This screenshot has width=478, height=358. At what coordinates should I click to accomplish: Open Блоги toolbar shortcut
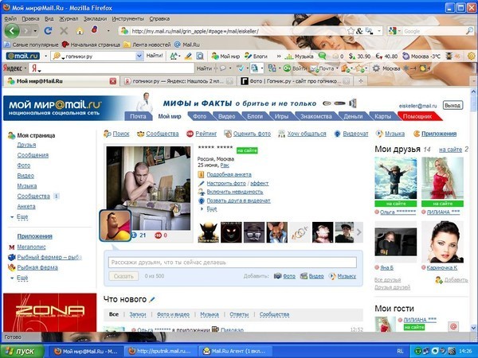(256, 56)
